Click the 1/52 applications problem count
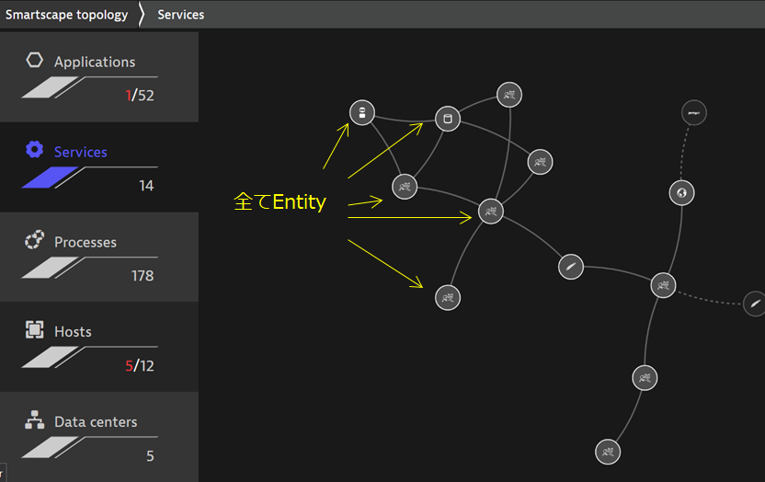765x482 pixels. (140, 95)
